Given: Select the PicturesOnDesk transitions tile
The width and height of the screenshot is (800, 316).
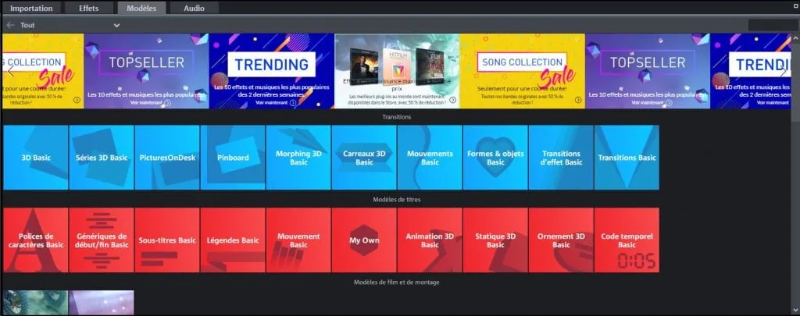Looking at the screenshot, I should coord(166,158).
